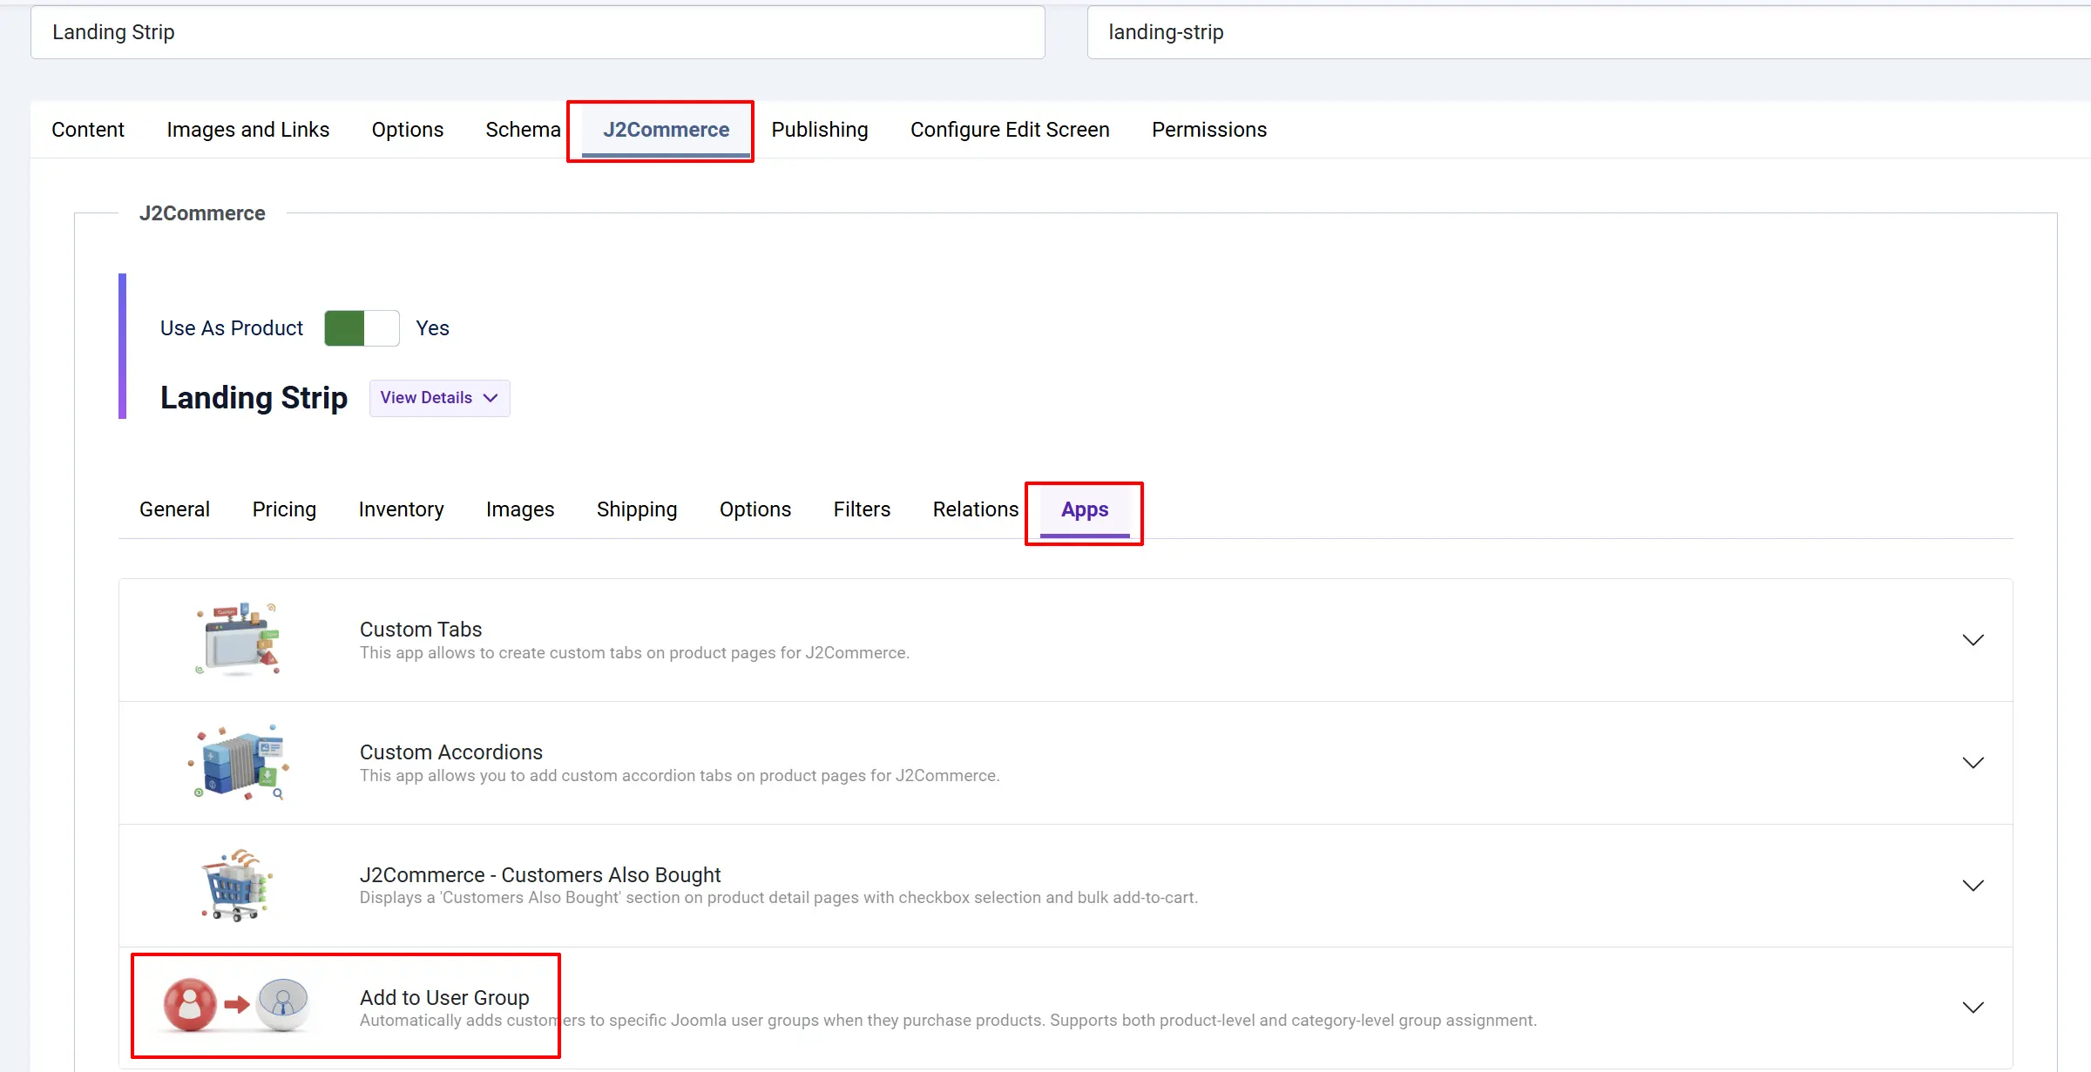2091x1072 pixels.
Task: Select the Images product sub-tab
Action: (x=520, y=509)
